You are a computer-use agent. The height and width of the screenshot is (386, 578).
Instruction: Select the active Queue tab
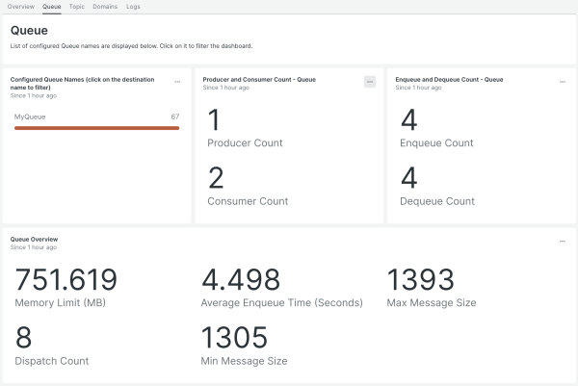coord(52,7)
